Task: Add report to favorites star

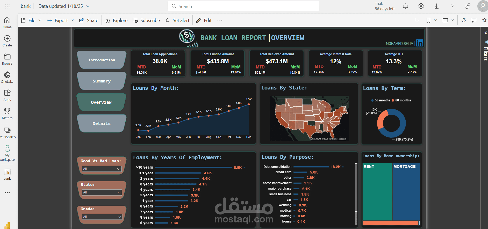Action: coord(484,20)
